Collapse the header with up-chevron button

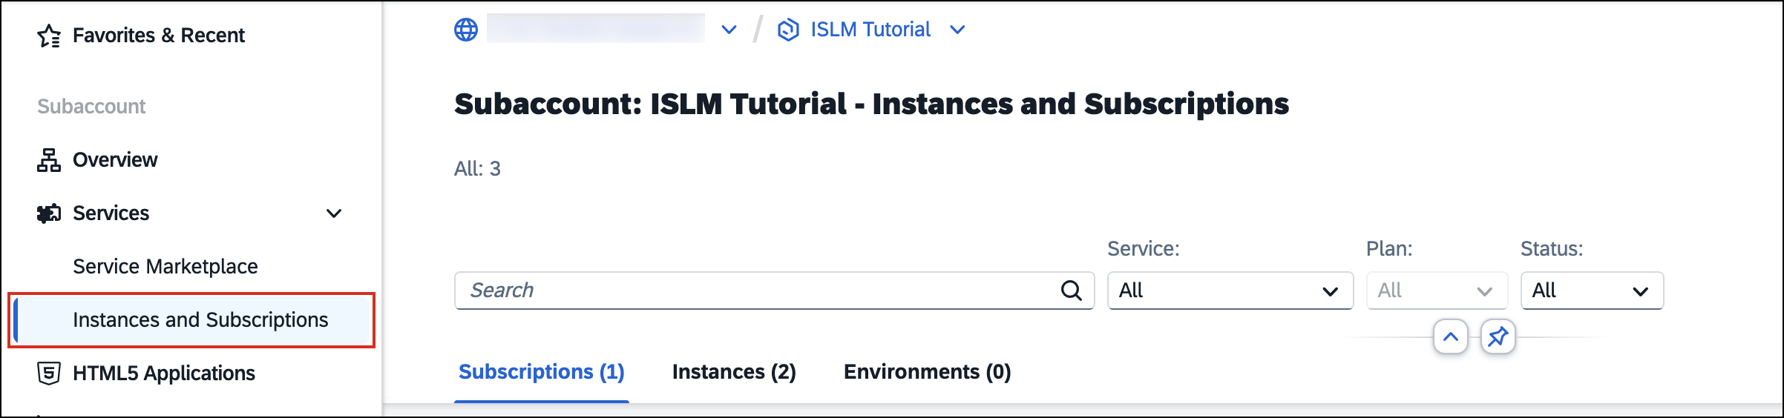pos(1451,337)
